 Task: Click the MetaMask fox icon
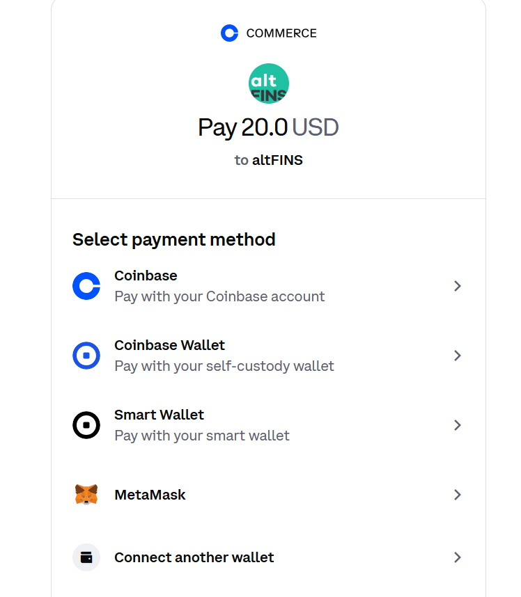(x=86, y=495)
